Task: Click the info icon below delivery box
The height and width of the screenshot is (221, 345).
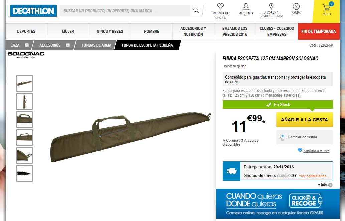Action: 330,185
